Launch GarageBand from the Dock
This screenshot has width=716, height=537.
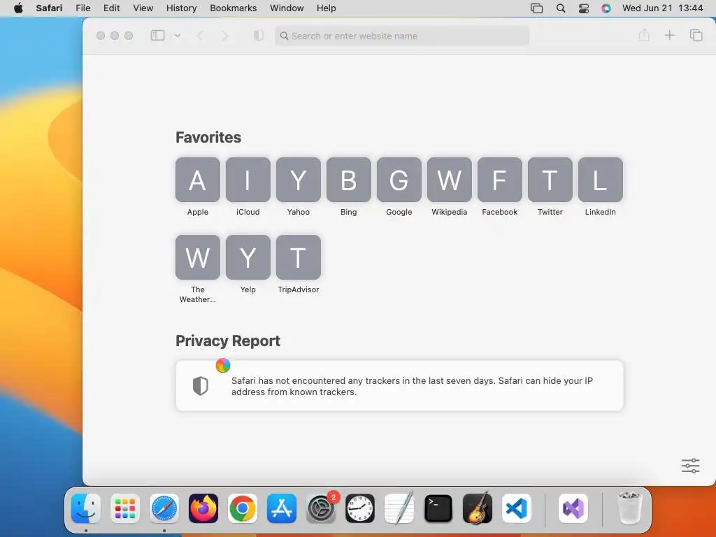(477, 508)
